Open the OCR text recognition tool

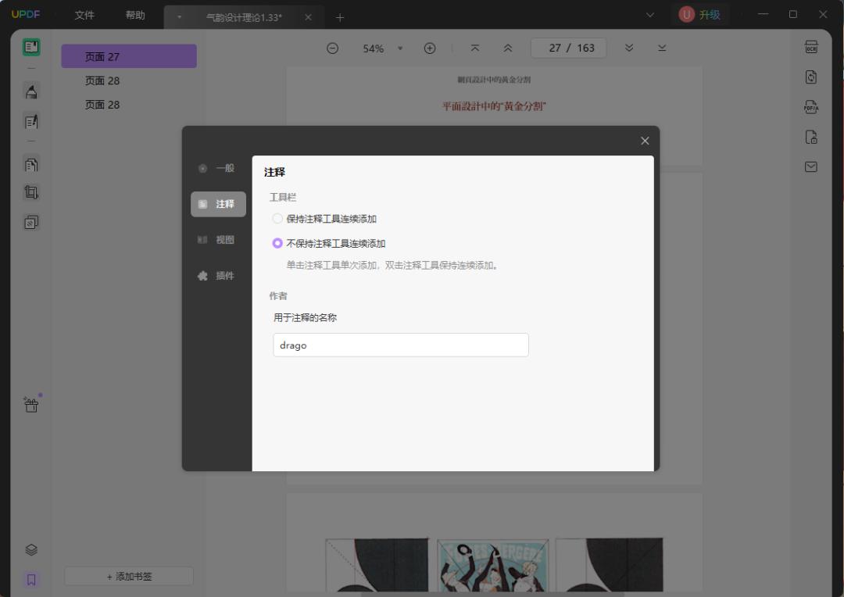[x=810, y=47]
